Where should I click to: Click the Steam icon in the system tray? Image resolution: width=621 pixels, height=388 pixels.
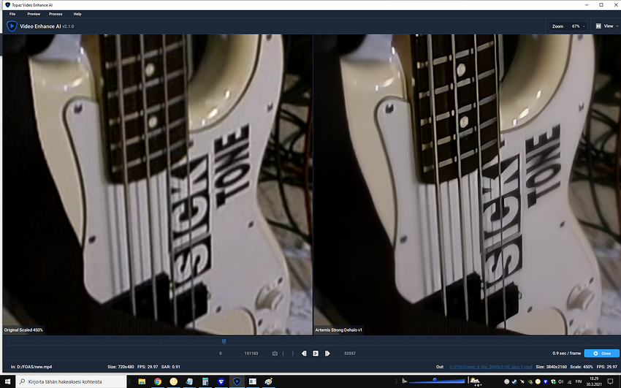tap(514, 381)
